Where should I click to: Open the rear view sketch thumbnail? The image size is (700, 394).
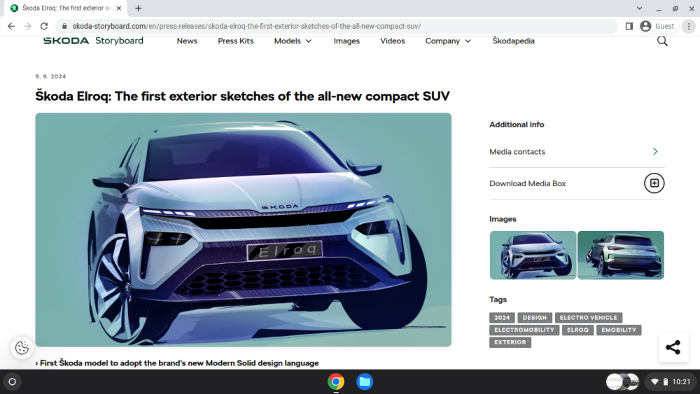(620, 255)
